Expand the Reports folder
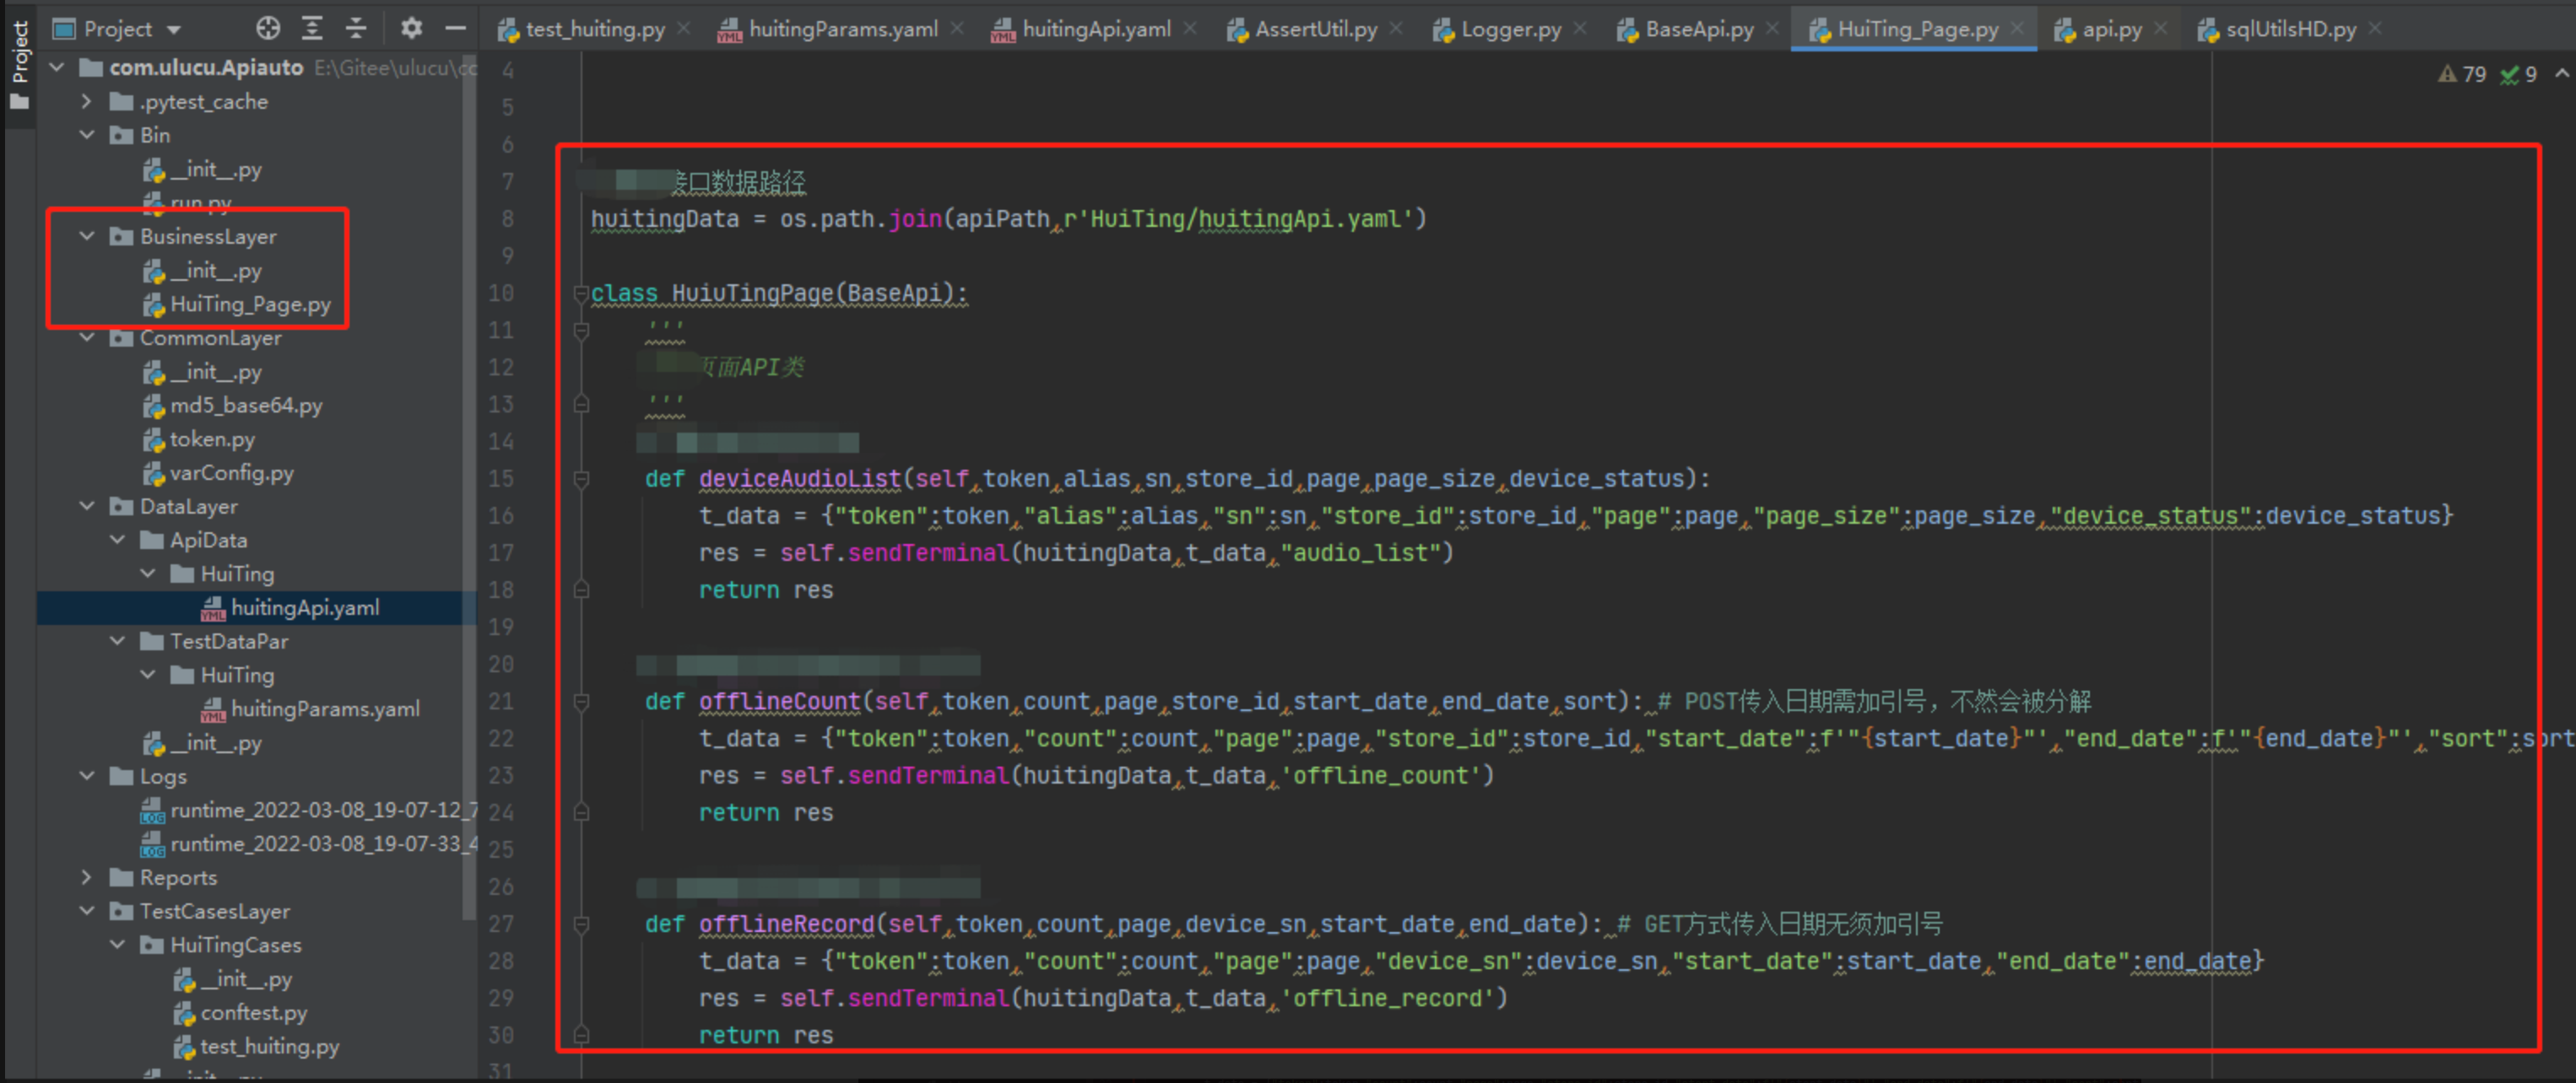This screenshot has height=1083, width=2576. tap(87, 877)
